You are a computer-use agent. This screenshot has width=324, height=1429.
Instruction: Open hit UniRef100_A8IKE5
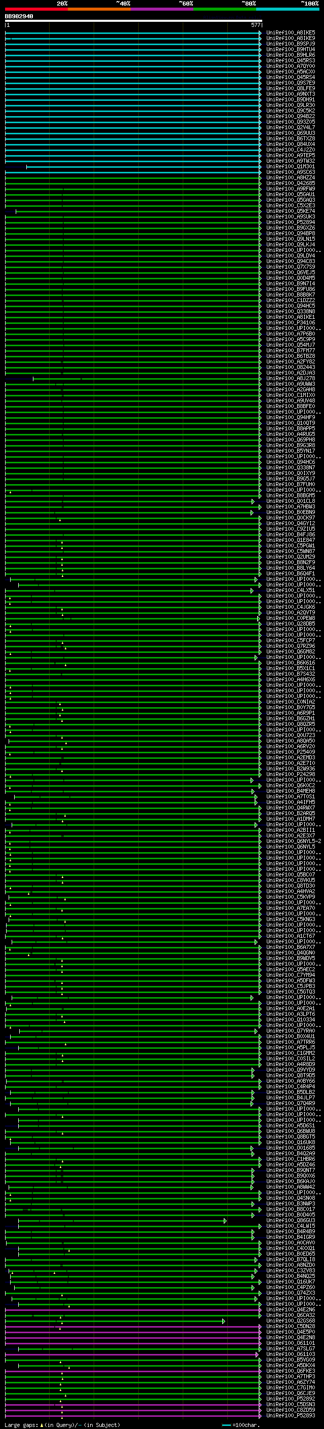291,33
